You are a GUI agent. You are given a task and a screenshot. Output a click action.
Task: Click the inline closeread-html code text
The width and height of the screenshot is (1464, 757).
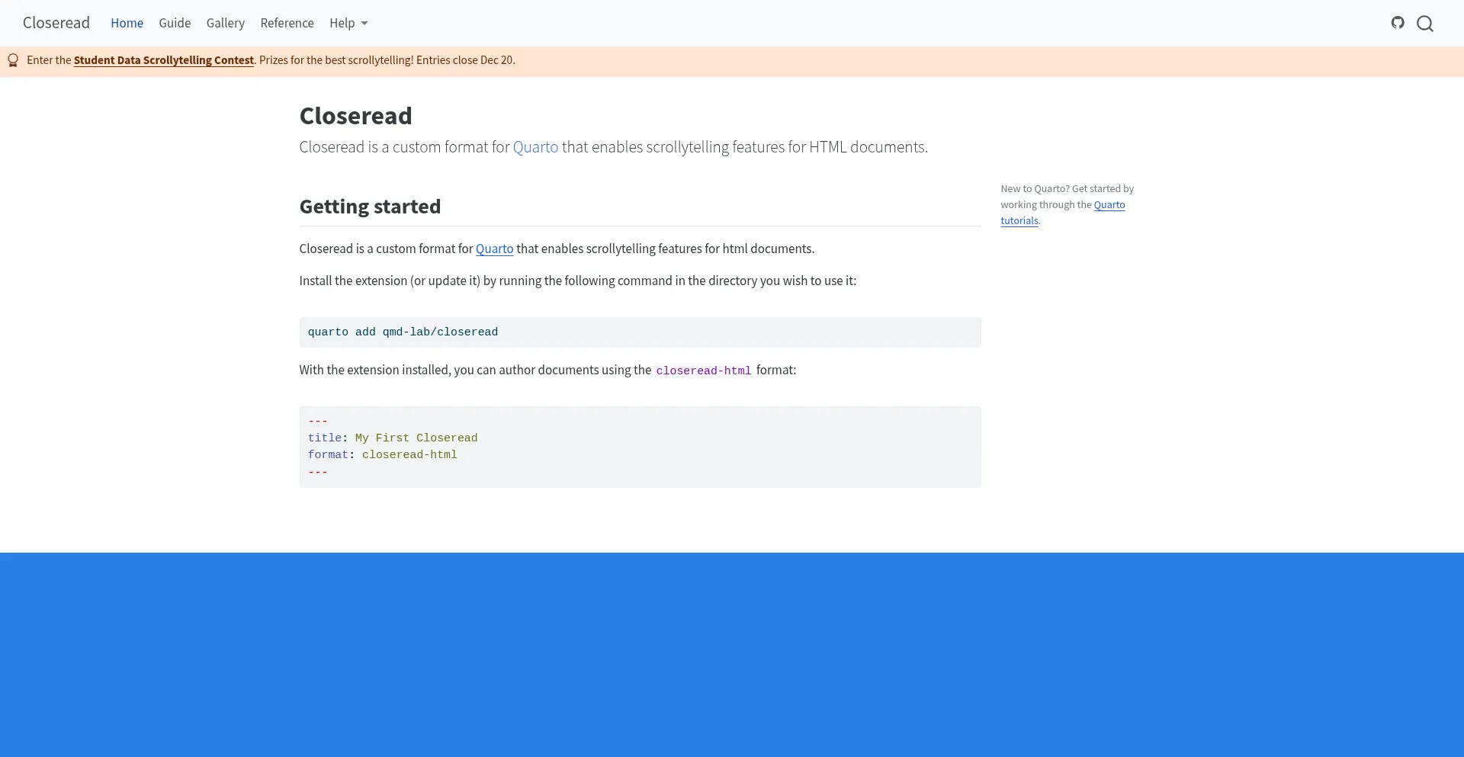pyautogui.click(x=704, y=370)
